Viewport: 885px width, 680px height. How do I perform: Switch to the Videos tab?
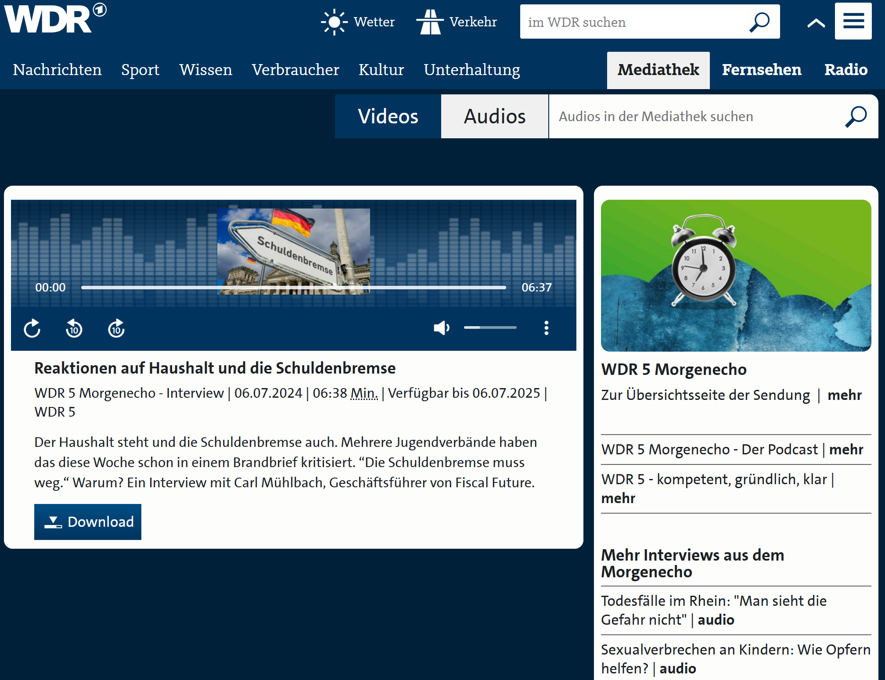[388, 117]
